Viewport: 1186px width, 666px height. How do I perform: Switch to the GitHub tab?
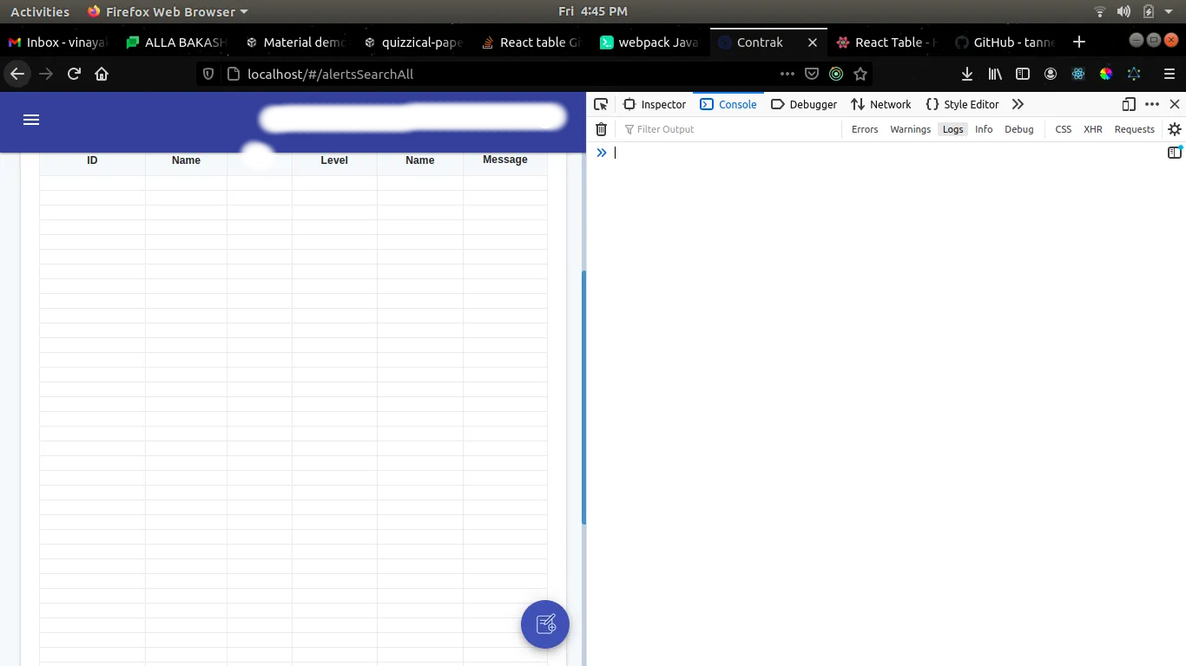(1005, 42)
